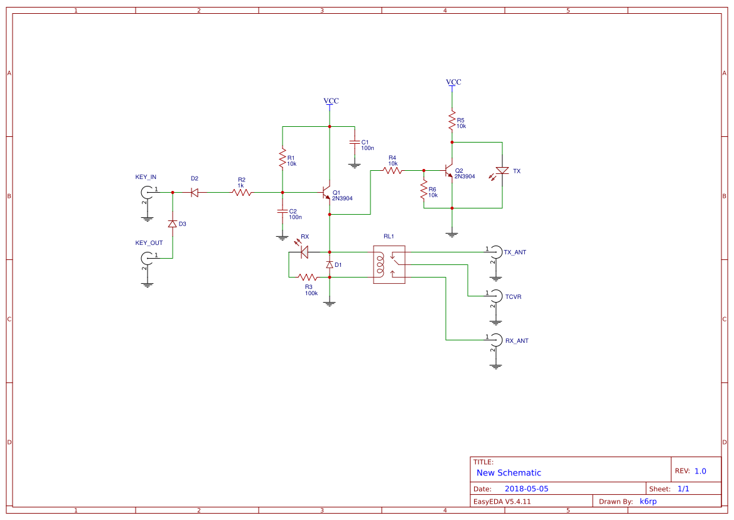Select the C1 100n capacitor symbol

356,143
